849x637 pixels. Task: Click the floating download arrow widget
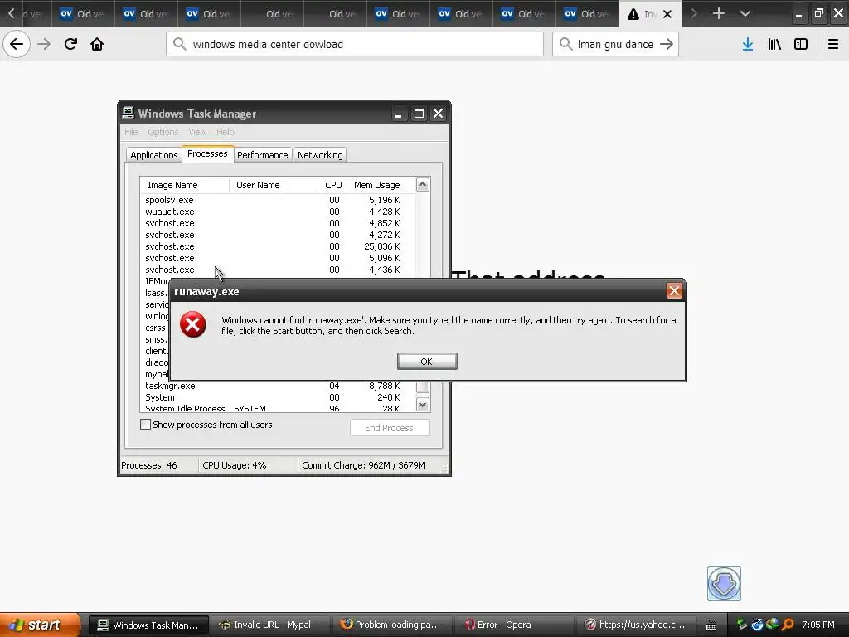coord(724,583)
